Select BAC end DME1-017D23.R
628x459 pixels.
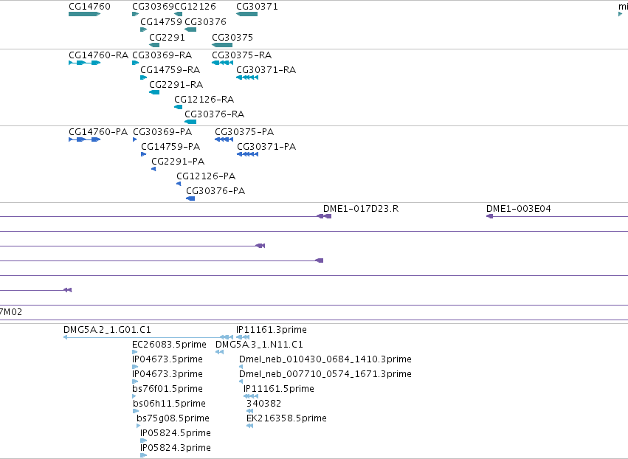point(361,209)
